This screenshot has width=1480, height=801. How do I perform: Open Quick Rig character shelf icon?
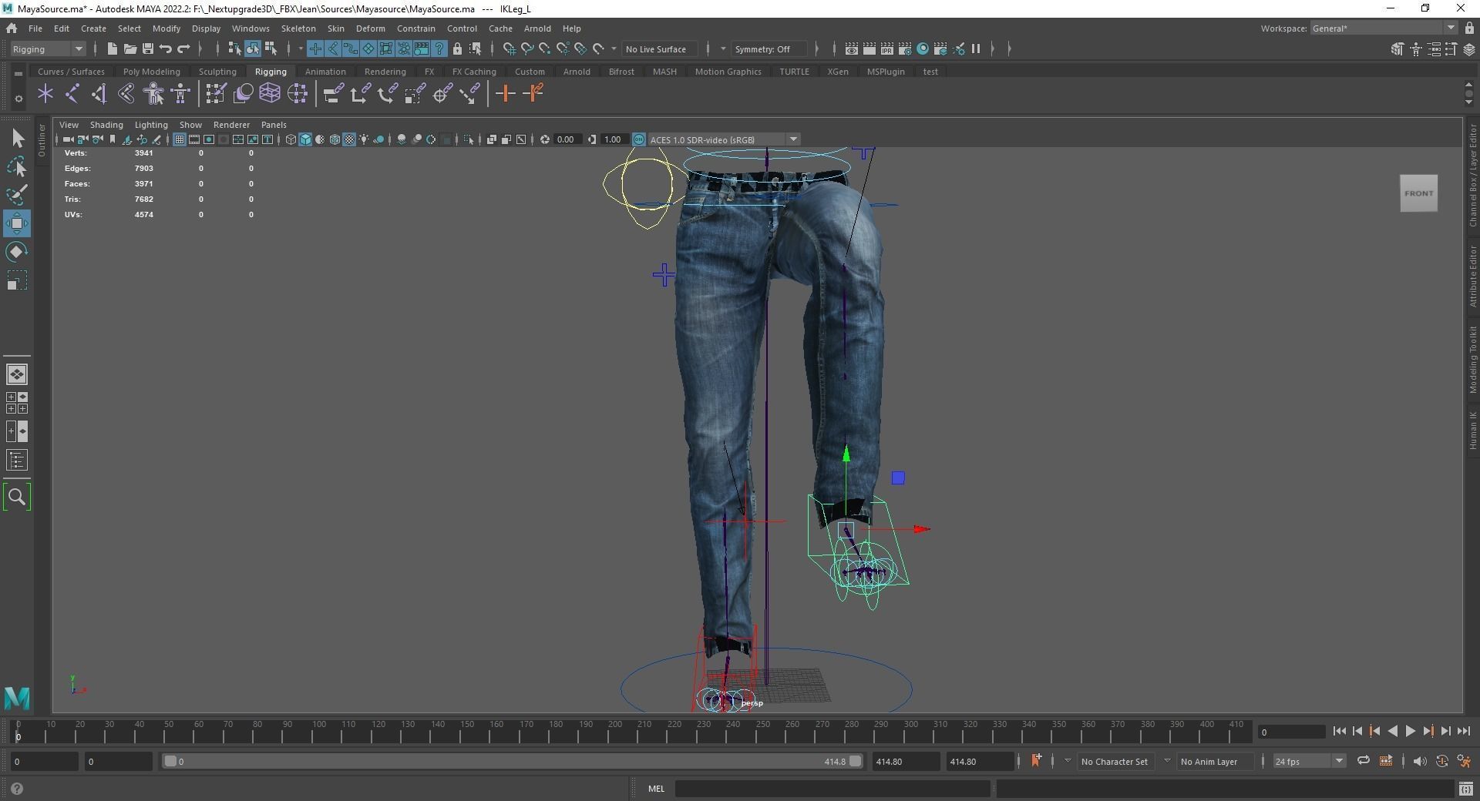point(153,94)
